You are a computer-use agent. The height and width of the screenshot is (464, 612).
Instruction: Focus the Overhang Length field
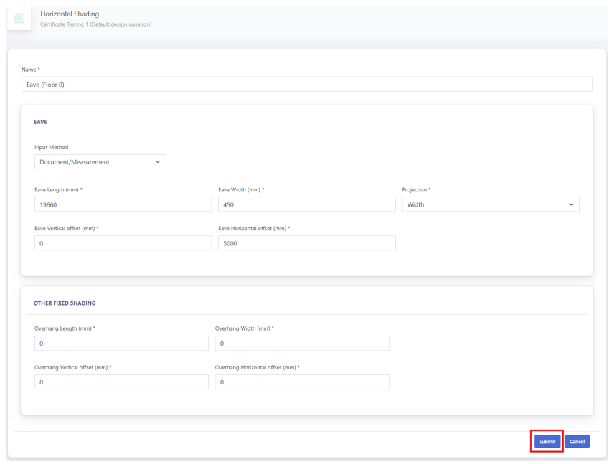[121, 343]
